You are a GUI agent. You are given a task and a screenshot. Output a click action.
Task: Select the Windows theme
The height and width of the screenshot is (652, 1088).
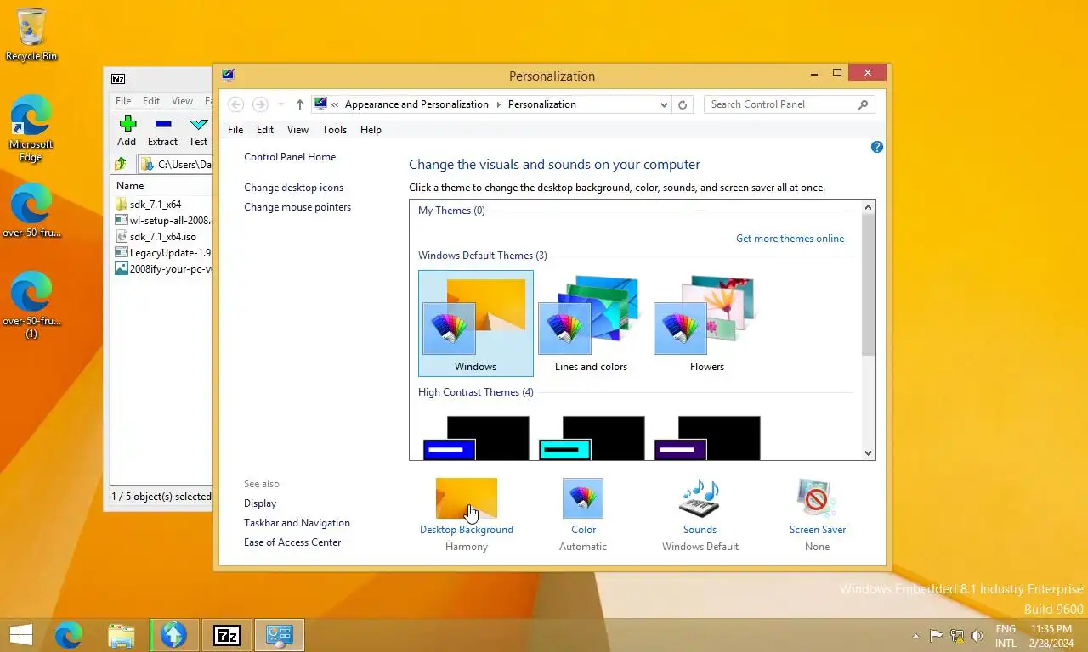(x=476, y=323)
